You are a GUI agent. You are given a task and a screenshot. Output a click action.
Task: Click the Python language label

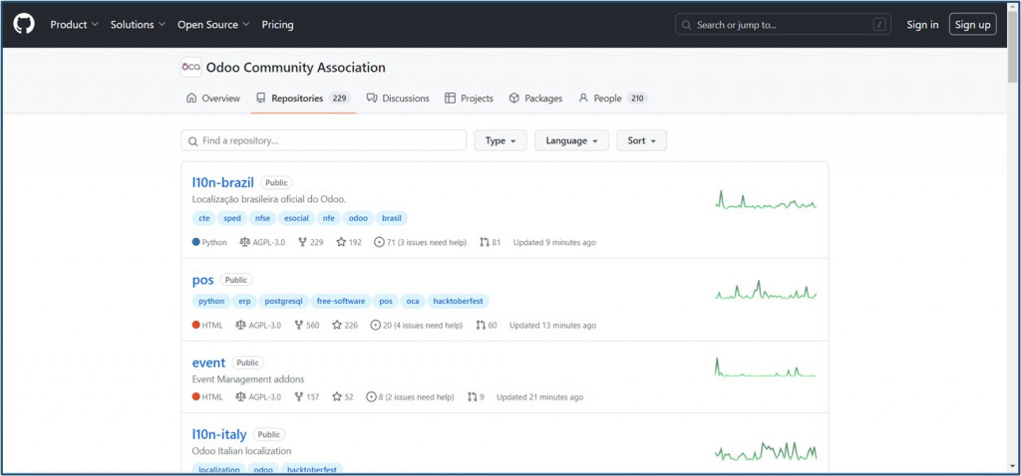(209, 243)
